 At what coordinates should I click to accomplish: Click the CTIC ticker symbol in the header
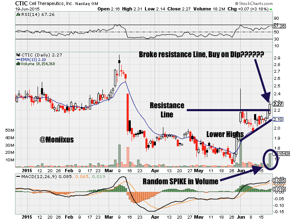[21, 3]
